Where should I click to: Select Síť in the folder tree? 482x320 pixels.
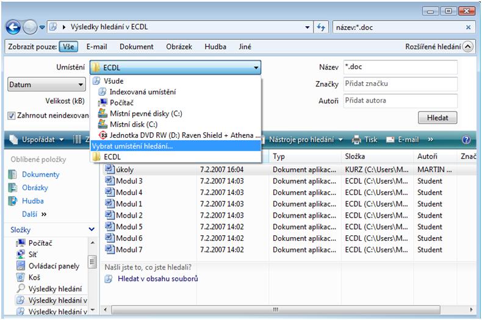[33, 254]
